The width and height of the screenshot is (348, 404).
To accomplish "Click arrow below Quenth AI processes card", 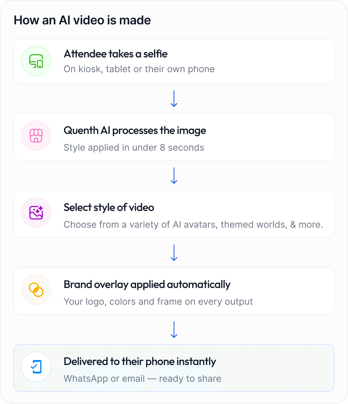I will click(x=174, y=176).
